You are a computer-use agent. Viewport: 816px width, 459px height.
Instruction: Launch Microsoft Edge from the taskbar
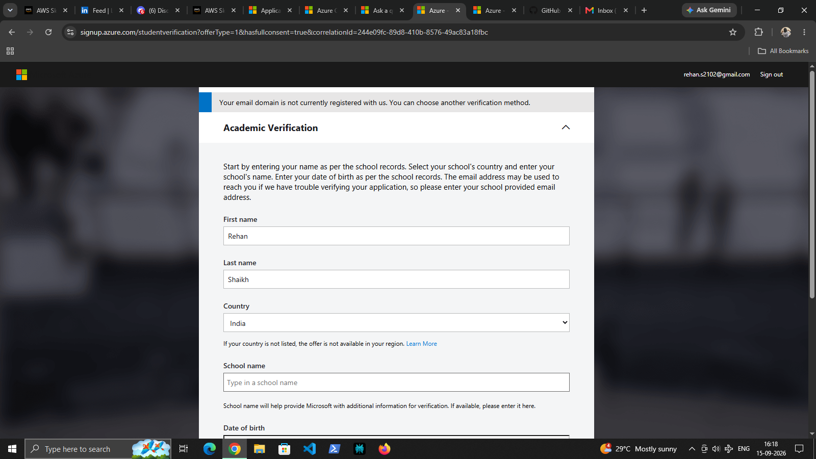pos(210,449)
